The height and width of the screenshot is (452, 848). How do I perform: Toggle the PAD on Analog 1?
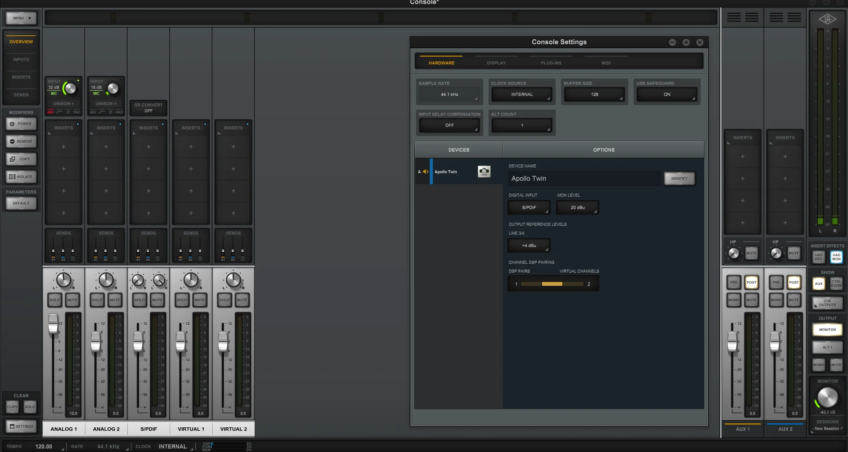(77, 112)
